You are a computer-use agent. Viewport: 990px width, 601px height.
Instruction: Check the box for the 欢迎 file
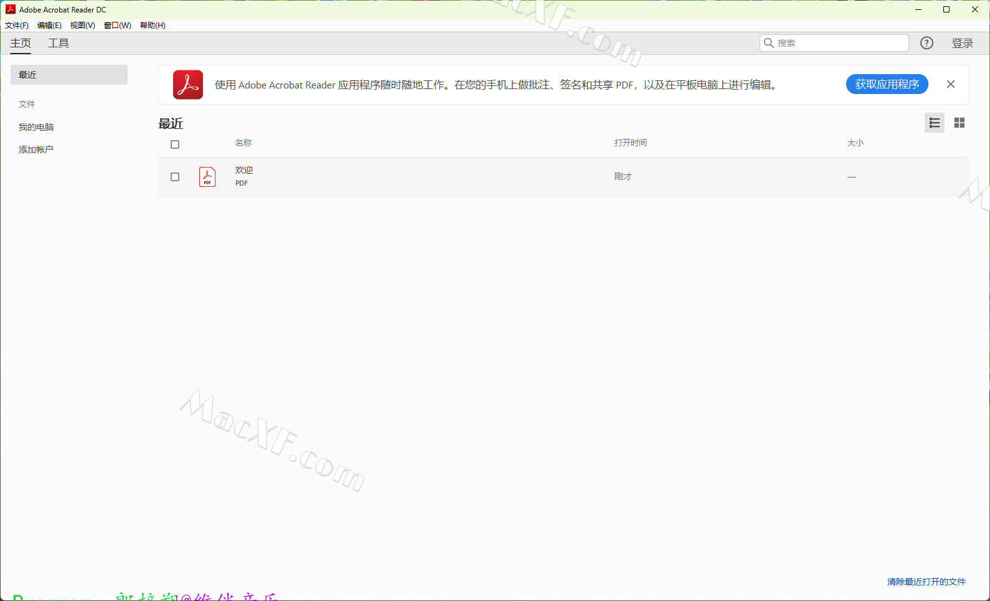175,177
